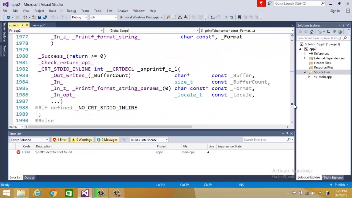Switch to the Output tab

(29, 178)
